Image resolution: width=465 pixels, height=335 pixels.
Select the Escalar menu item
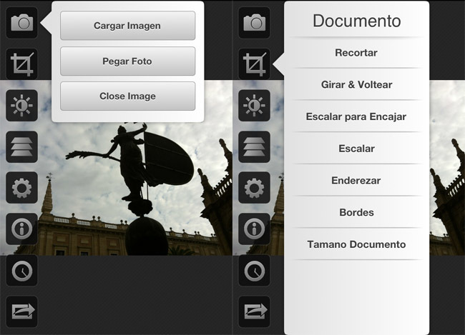[x=356, y=149]
